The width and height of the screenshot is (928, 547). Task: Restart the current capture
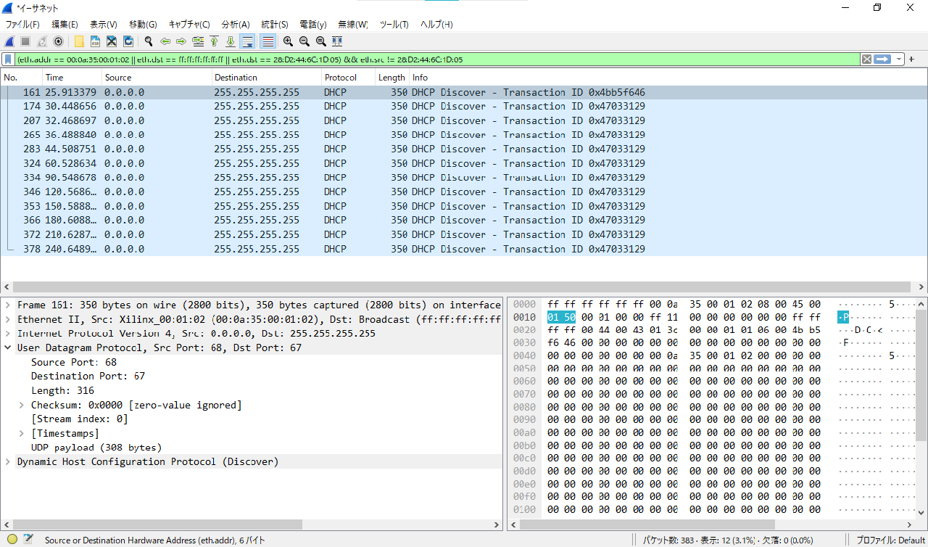click(x=42, y=41)
